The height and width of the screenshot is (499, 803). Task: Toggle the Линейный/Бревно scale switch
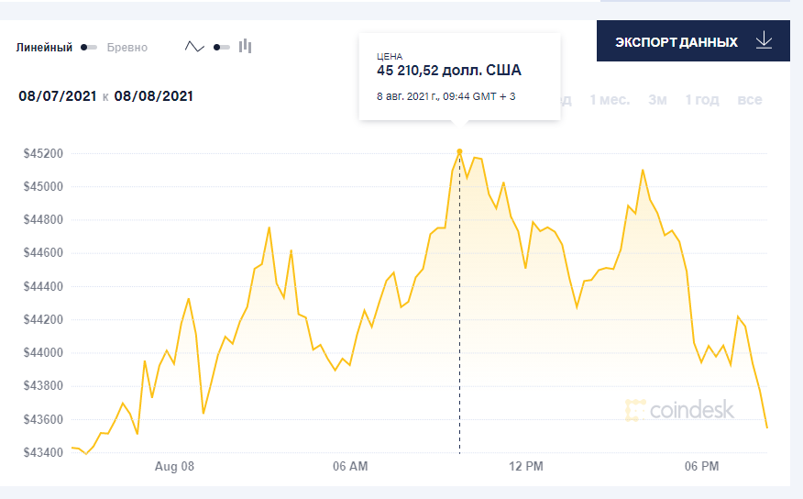coord(89,47)
